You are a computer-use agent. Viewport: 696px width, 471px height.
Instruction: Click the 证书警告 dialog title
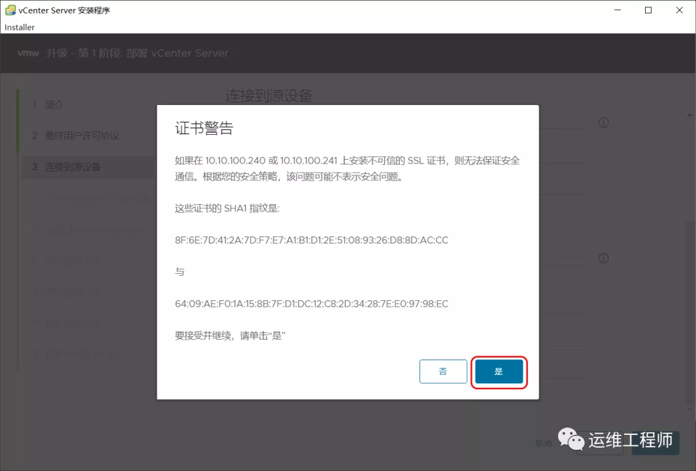[x=204, y=129]
